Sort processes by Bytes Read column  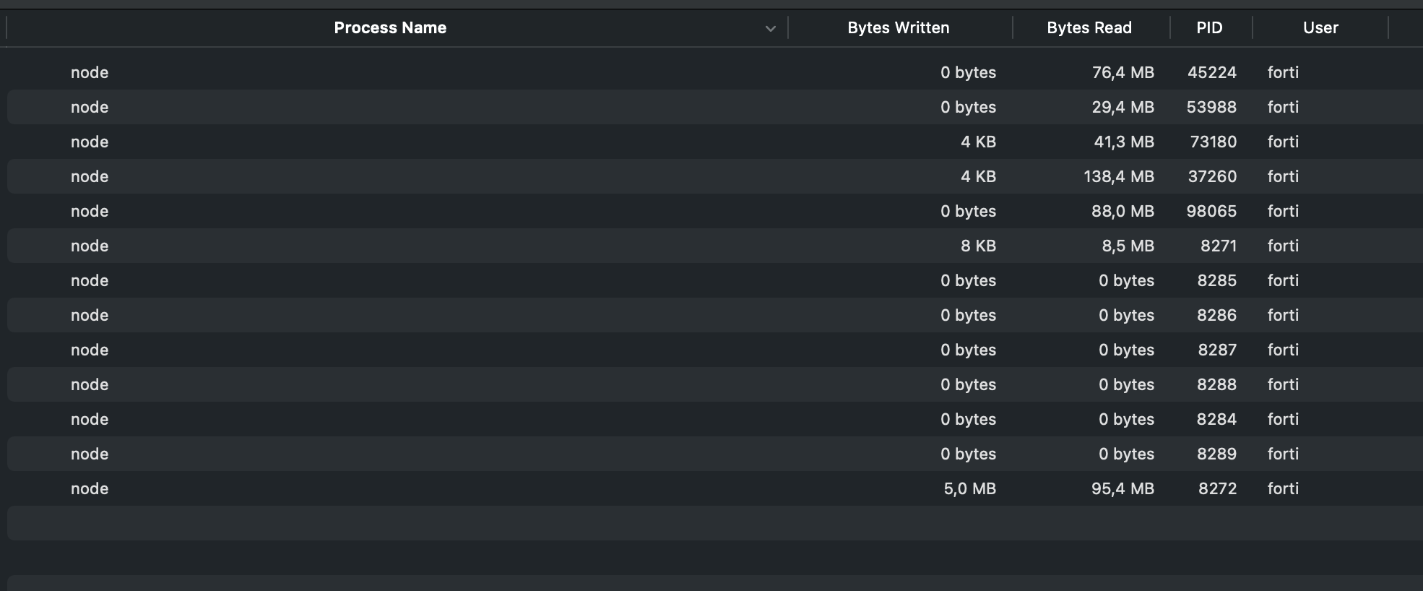coord(1089,28)
